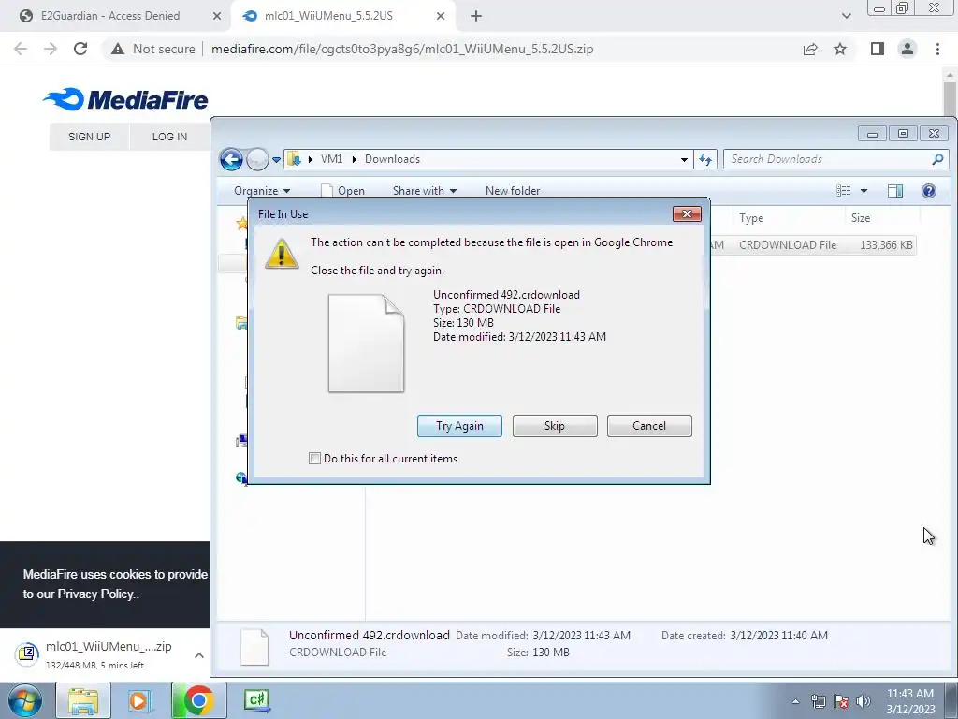Viewport: 958px width, 719px height.
Task: Click the Open toolbar button
Action: pyautogui.click(x=343, y=191)
